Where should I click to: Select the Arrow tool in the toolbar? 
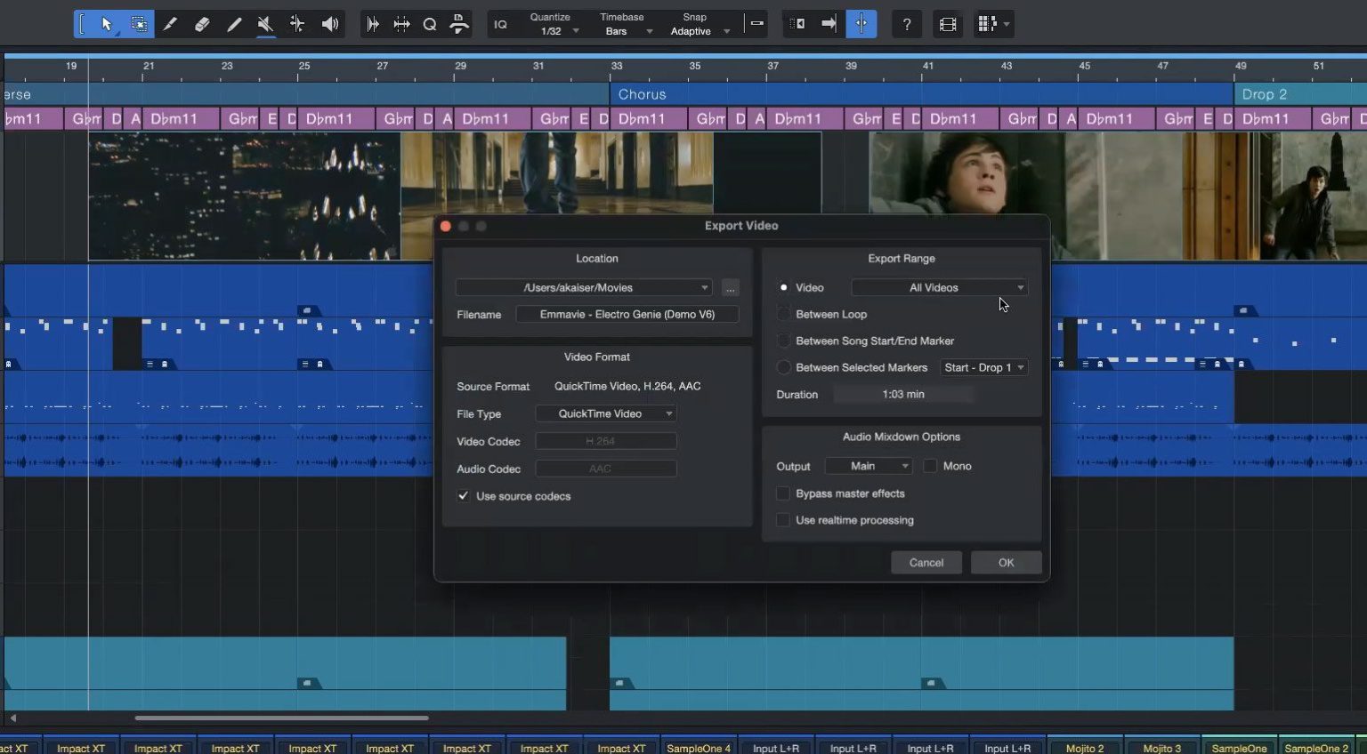coord(107,24)
